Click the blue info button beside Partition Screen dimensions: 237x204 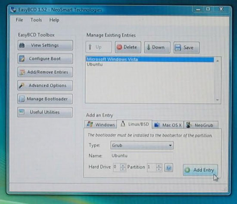point(168,167)
